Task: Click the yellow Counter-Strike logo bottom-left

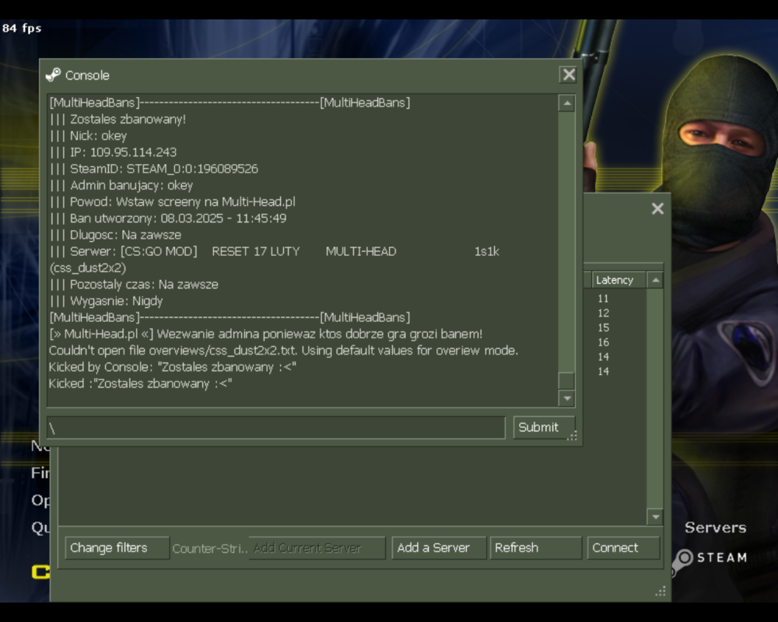Action: [x=43, y=571]
